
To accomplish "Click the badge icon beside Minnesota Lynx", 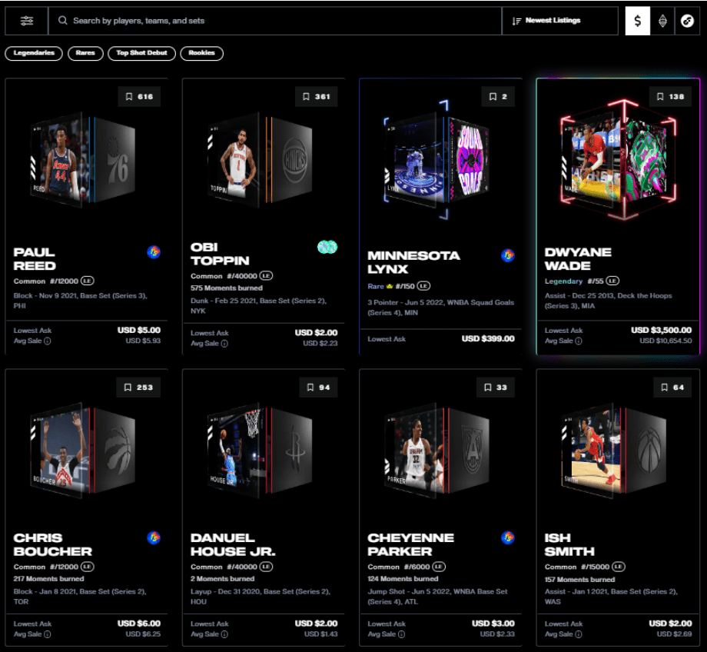I will 508,255.
